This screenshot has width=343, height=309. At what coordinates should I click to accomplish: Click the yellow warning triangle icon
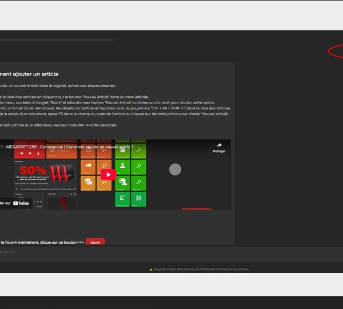pyautogui.click(x=151, y=270)
